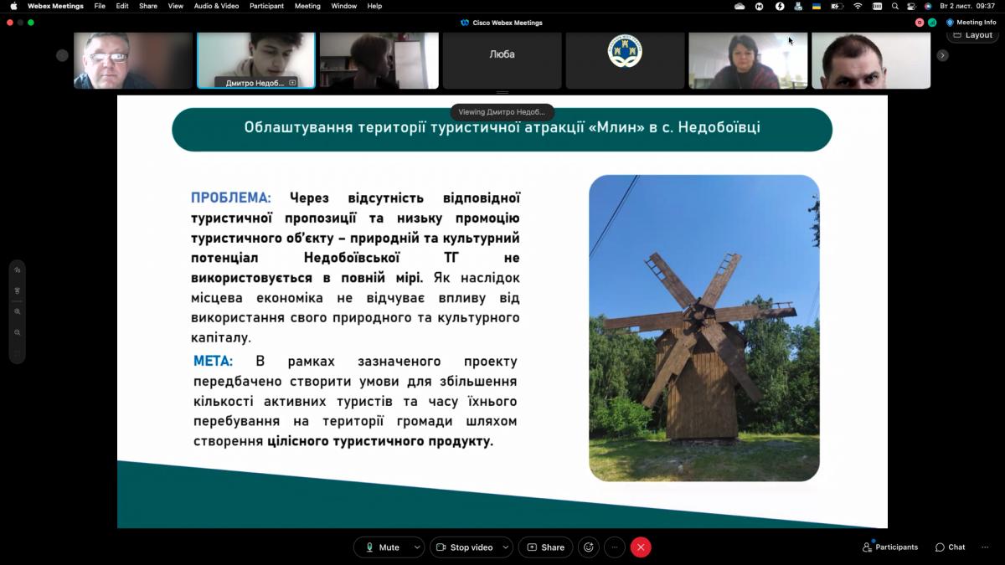Click the Share button
Viewport: 1005px width, 565px height.
click(x=545, y=547)
